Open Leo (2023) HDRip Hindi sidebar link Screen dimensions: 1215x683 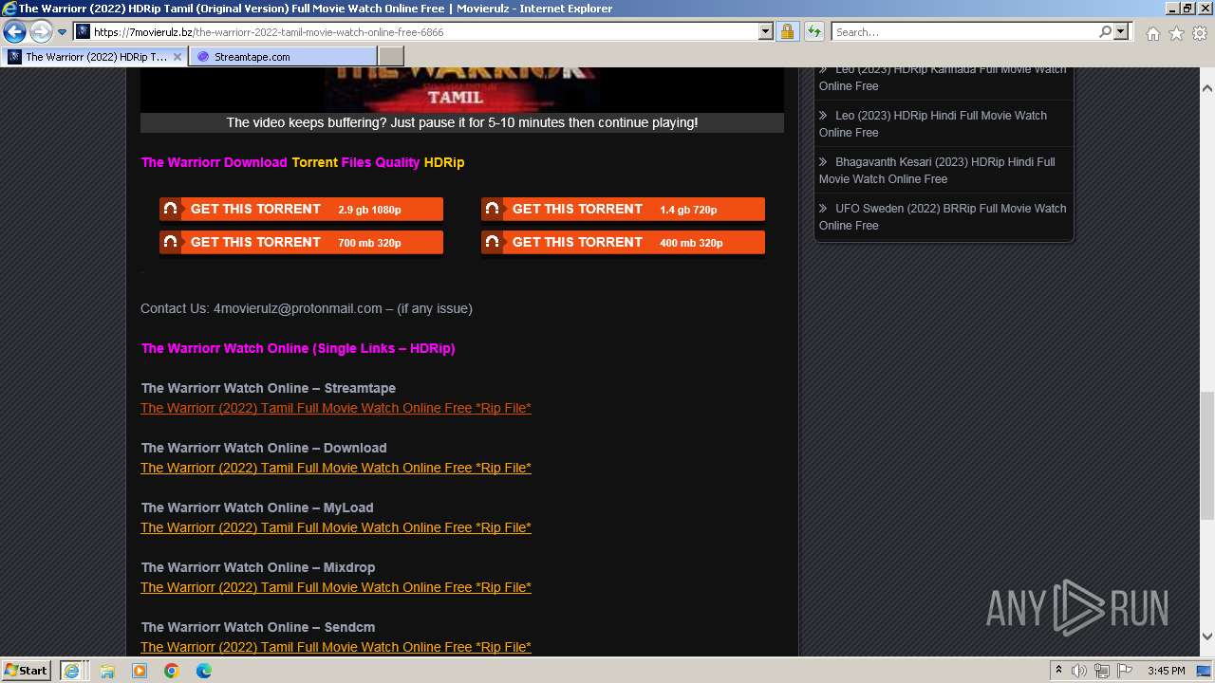(933, 123)
